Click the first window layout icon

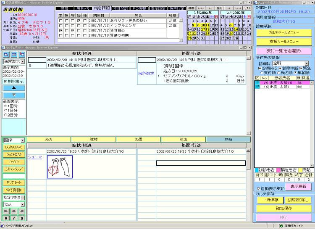pyautogui.click(x=6, y=55)
